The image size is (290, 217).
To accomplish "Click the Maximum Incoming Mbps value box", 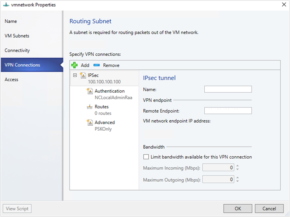I will (x=218, y=167).
